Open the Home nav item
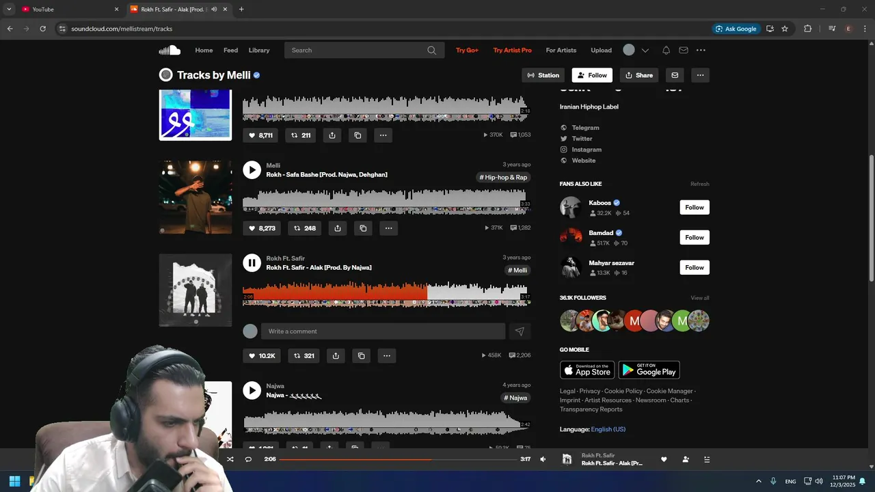Image resolution: width=875 pixels, height=492 pixels. tap(204, 50)
